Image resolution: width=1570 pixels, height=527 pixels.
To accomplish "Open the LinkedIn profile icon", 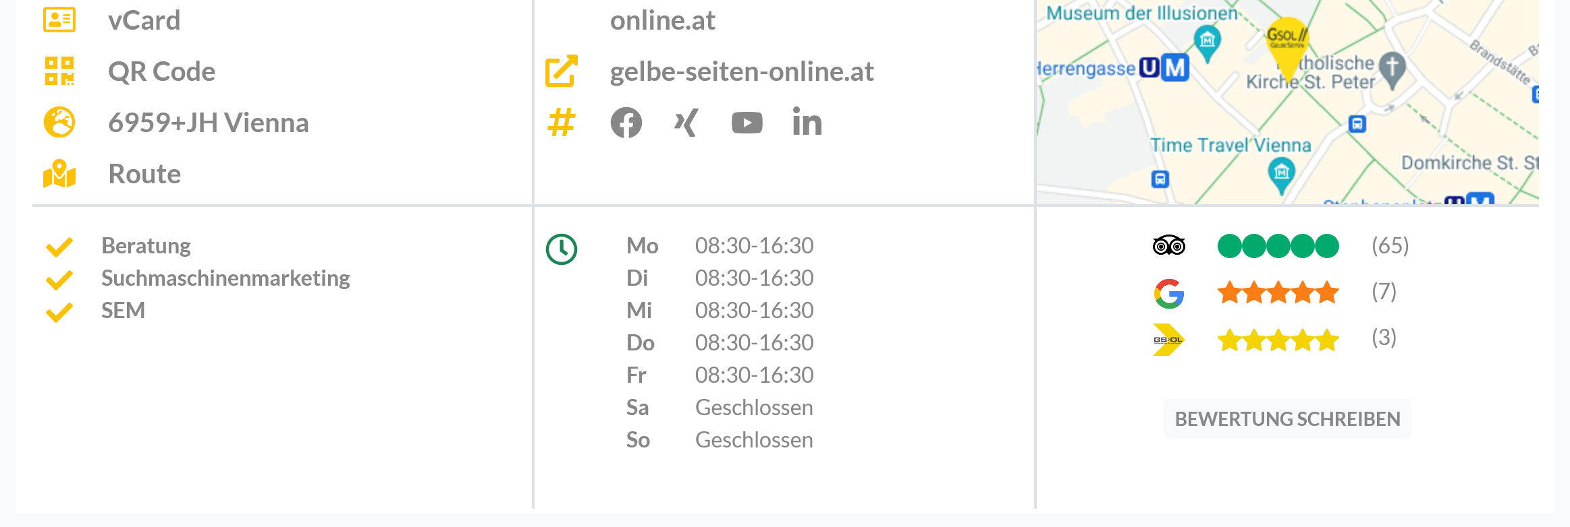I will pos(807,123).
